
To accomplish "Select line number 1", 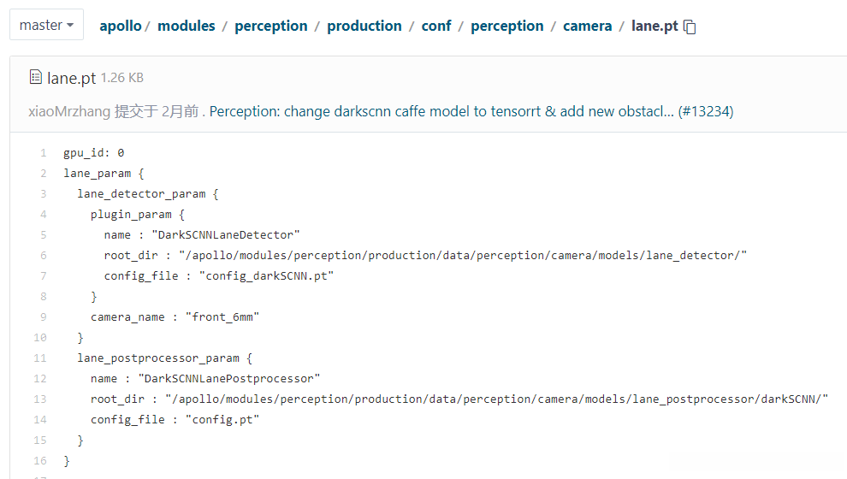I will 43,153.
